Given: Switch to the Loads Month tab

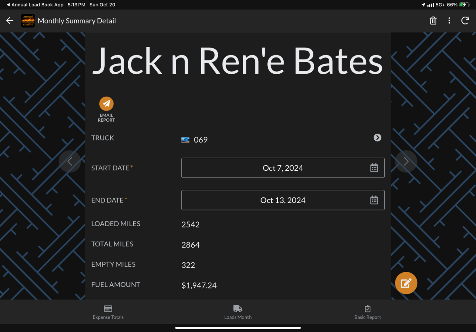Looking at the screenshot, I should 238,312.
